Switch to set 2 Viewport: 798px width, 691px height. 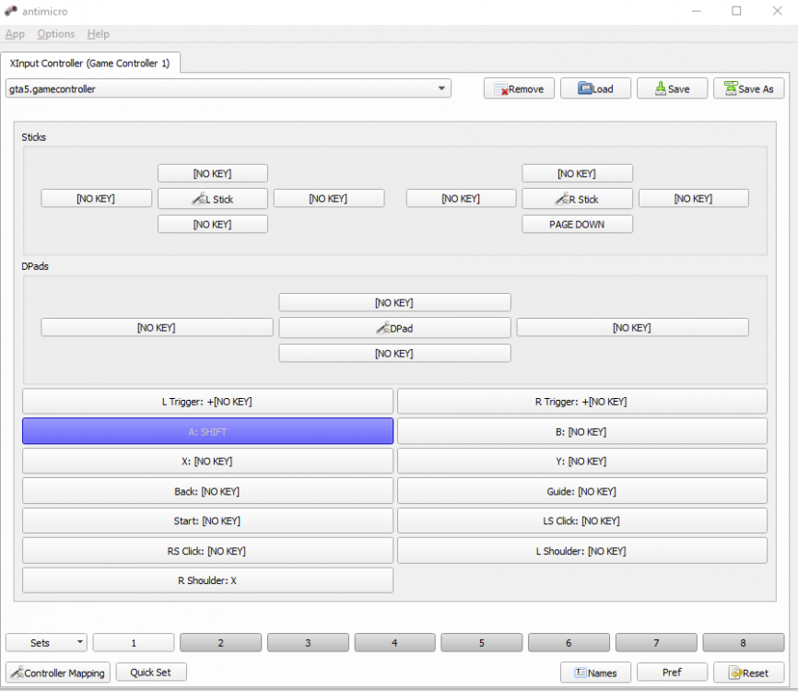point(221,643)
